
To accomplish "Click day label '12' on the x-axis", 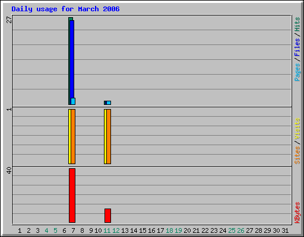I will [x=116, y=230].
